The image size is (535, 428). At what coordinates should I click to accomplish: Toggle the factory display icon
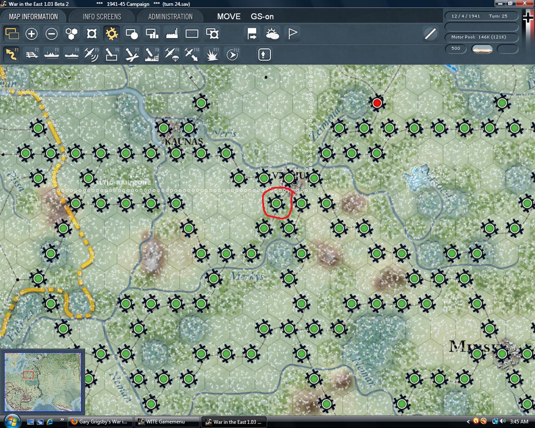pos(172,34)
